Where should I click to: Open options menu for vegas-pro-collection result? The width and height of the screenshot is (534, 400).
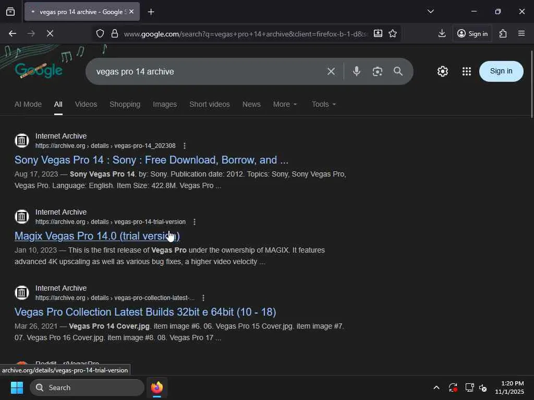click(x=203, y=298)
